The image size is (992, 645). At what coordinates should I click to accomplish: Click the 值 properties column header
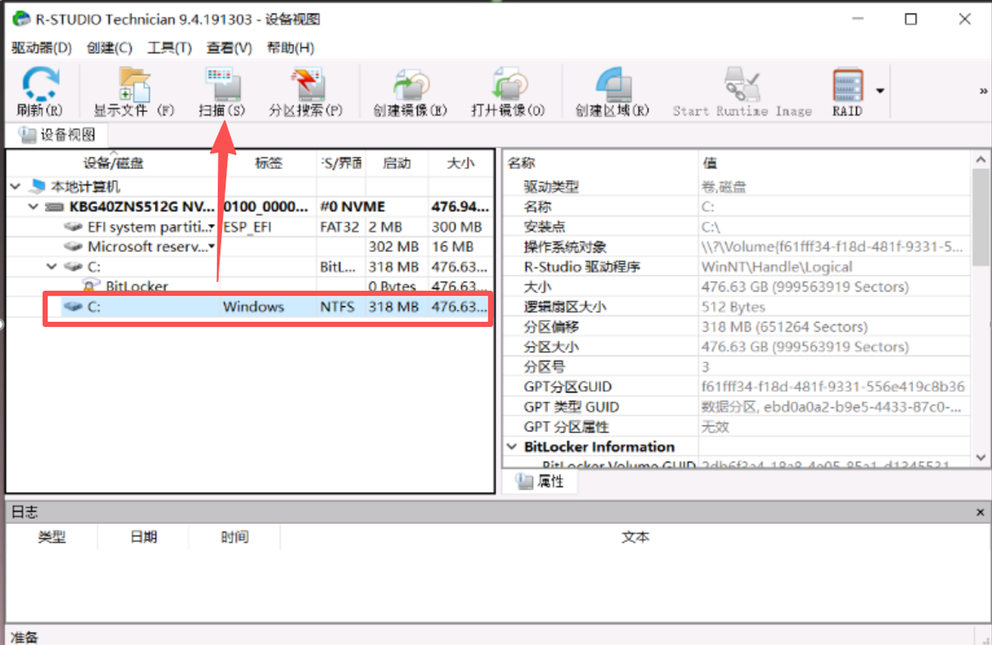coord(834,163)
